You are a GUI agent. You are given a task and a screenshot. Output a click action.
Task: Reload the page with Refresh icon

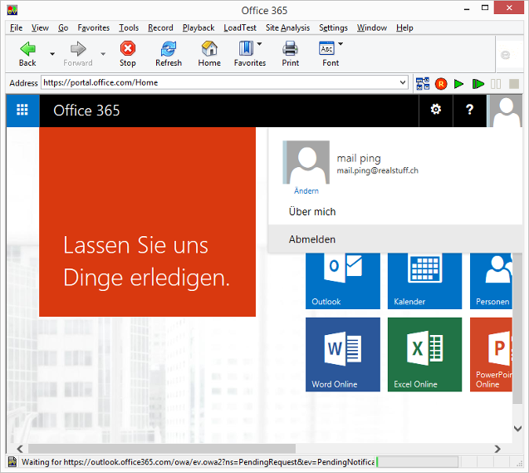point(169,48)
